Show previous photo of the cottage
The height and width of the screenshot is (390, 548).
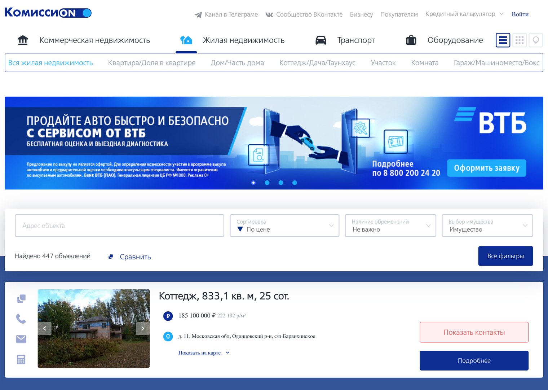(x=44, y=328)
